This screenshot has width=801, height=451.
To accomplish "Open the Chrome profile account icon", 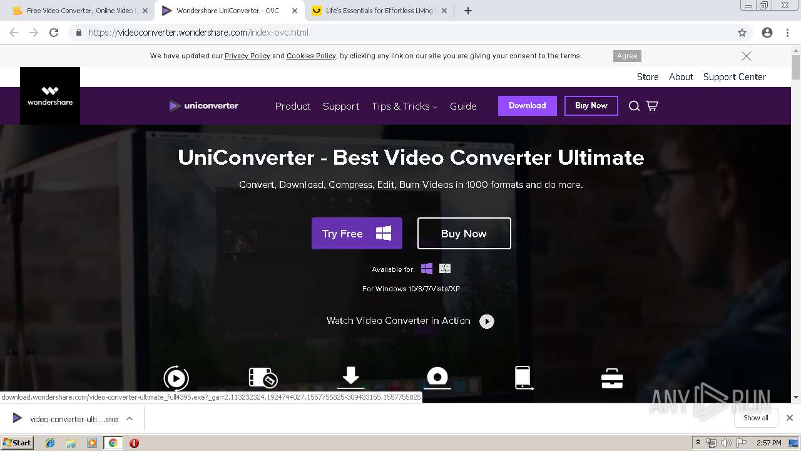I will [x=767, y=33].
